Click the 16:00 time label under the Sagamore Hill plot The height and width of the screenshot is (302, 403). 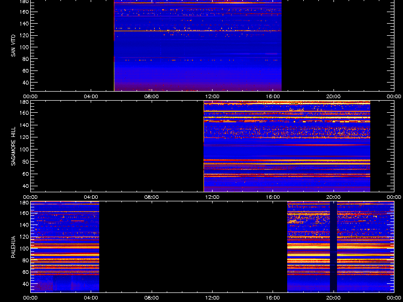pos(273,197)
